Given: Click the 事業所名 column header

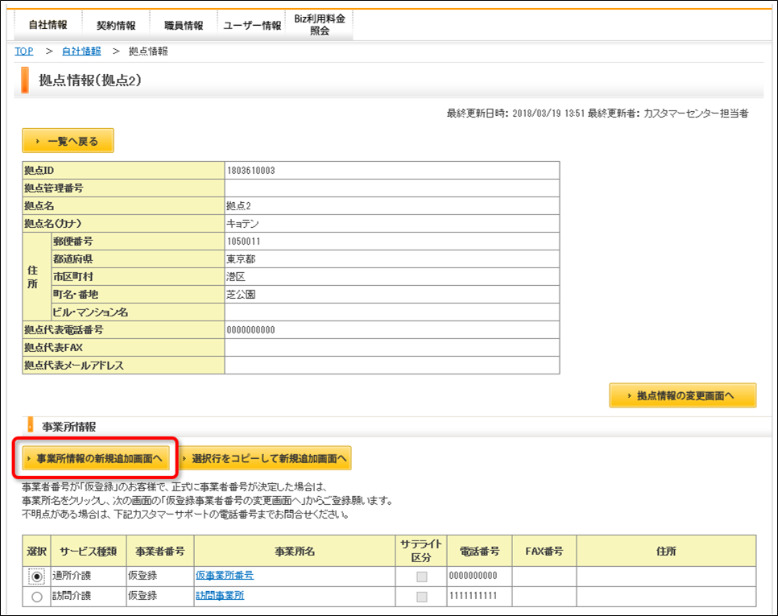Looking at the screenshot, I should (x=295, y=551).
